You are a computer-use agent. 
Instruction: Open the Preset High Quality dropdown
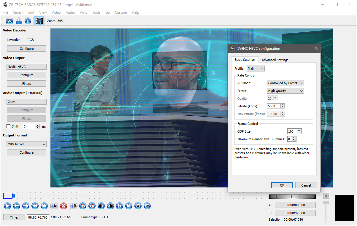click(x=285, y=91)
